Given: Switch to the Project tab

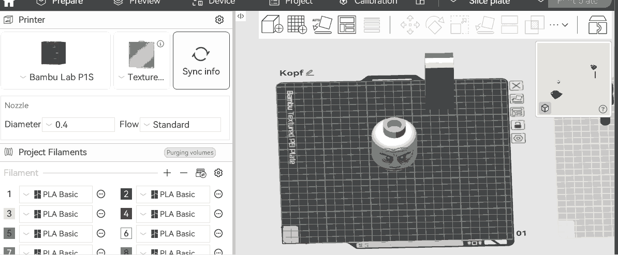Looking at the screenshot, I should [x=291, y=3].
